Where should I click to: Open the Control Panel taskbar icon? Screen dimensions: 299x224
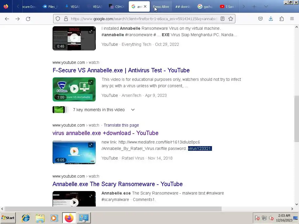coord(84,218)
